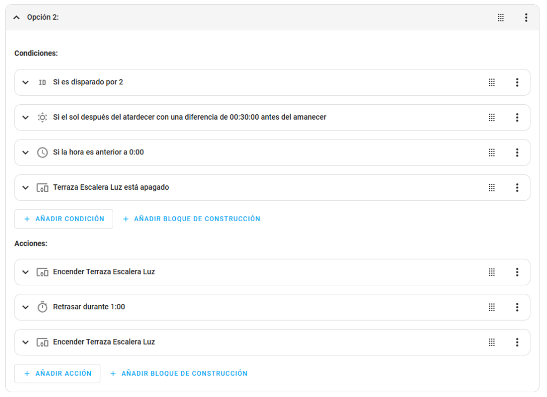Click the ID icon of the trigger condition
This screenshot has height=397, width=547.
[42, 82]
